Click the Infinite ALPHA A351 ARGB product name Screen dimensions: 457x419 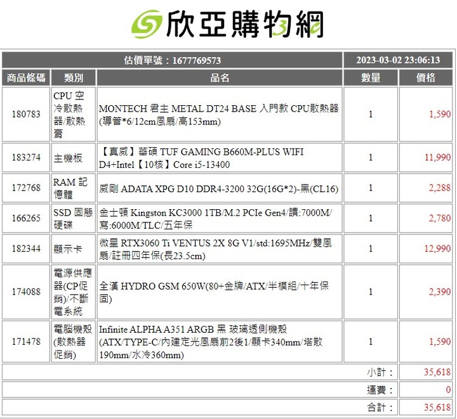[211, 342]
